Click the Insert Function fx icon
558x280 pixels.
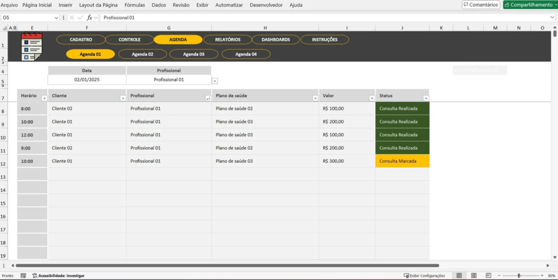pos(89,17)
